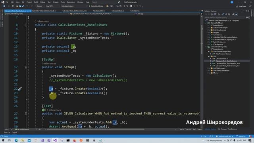Expand the Mocks folder
254x143 pixels.
pyautogui.click(x=208, y=73)
